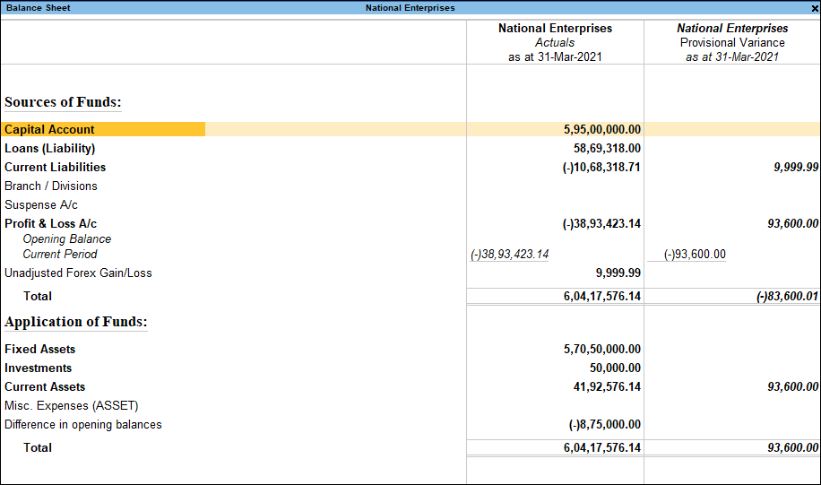Viewport: 821px width, 485px height.
Task: Click Unadjusted Forex amount 9,999.99
Action: (618, 273)
